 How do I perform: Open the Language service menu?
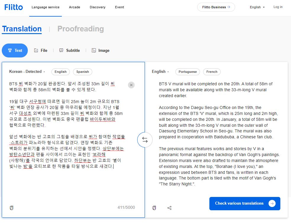pos(46,7)
